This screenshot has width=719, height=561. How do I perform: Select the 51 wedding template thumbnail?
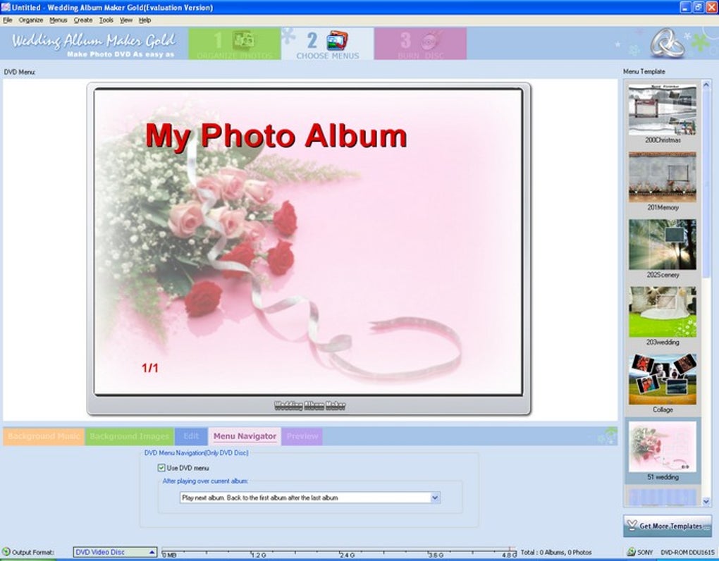click(662, 447)
